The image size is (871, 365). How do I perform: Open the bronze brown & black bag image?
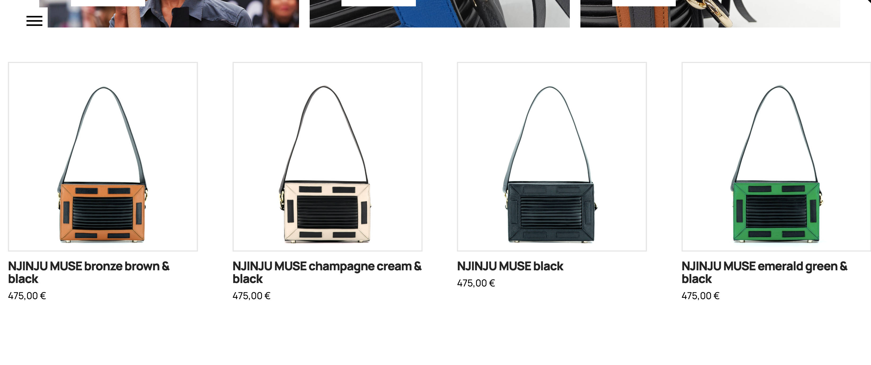[103, 157]
